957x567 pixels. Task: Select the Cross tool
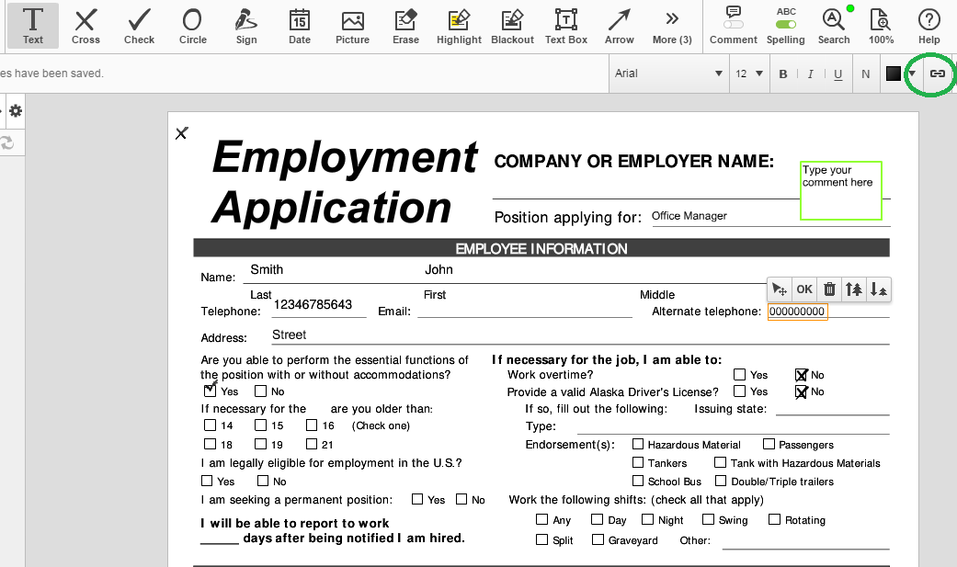85,26
